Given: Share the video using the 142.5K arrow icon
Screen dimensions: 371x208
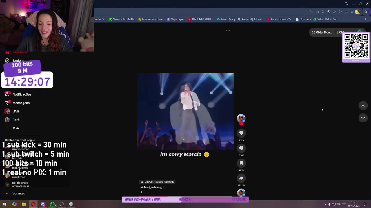Looking at the screenshot, I should coord(241,178).
